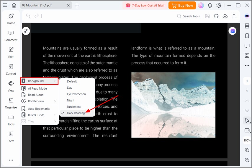Open the Home sidebar tool
252x168 pixels.
[11, 19]
